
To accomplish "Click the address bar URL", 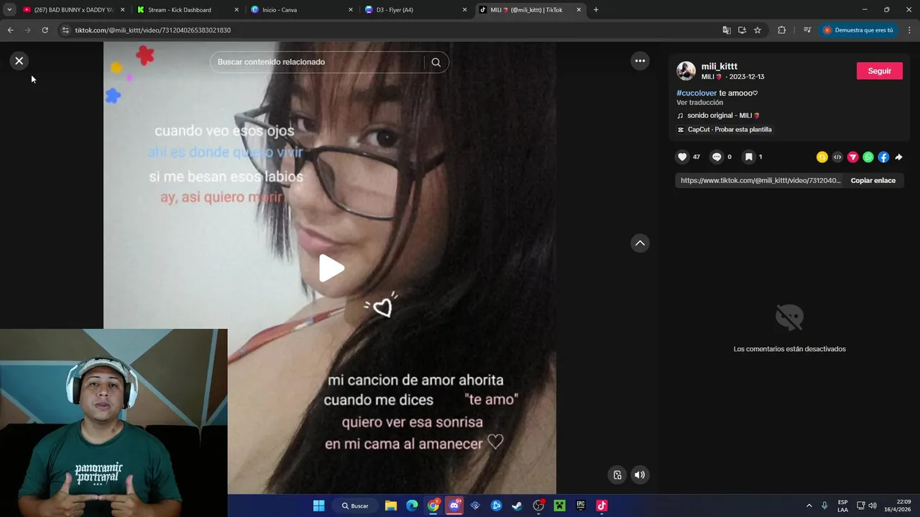I will [152, 30].
